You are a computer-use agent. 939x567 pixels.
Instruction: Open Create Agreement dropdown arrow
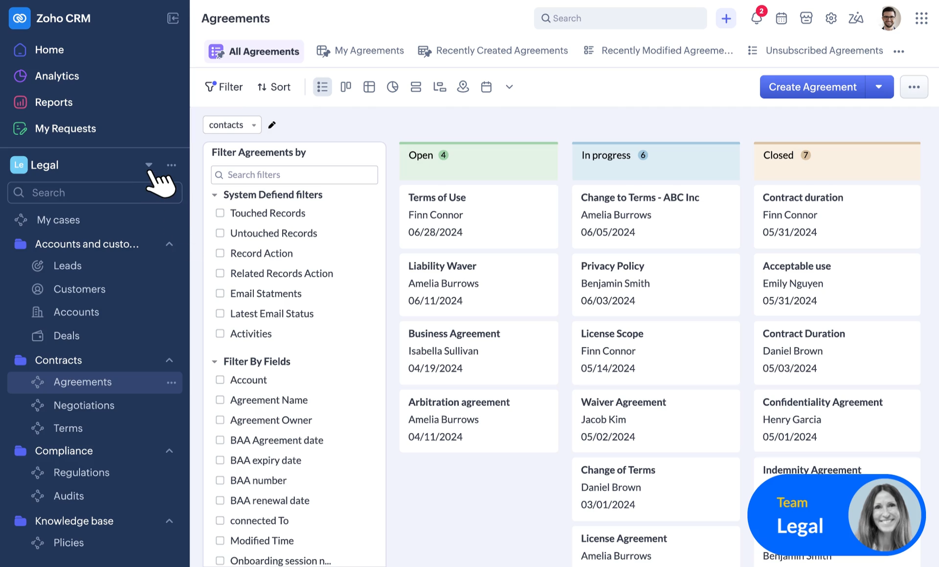point(879,87)
